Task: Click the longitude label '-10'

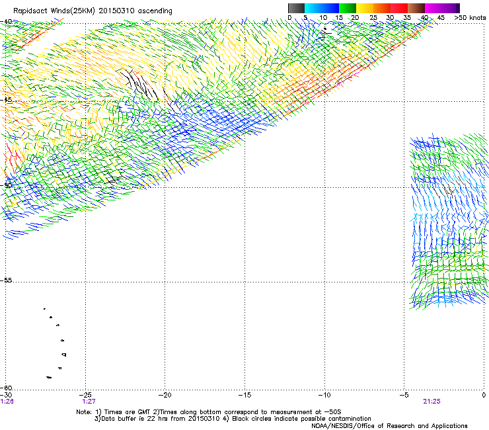Action: (324, 395)
